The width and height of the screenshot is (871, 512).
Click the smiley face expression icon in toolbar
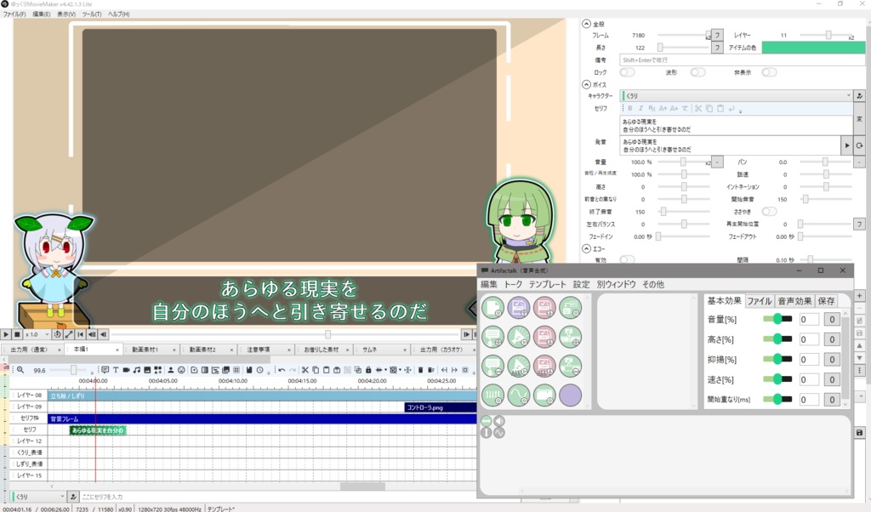pyautogui.click(x=181, y=370)
